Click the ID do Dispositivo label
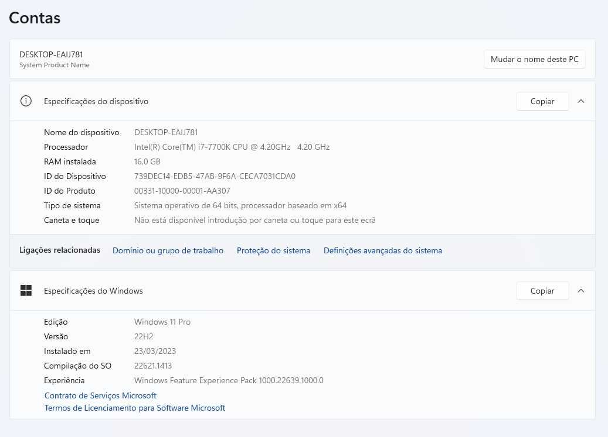The image size is (608, 437). coord(75,176)
